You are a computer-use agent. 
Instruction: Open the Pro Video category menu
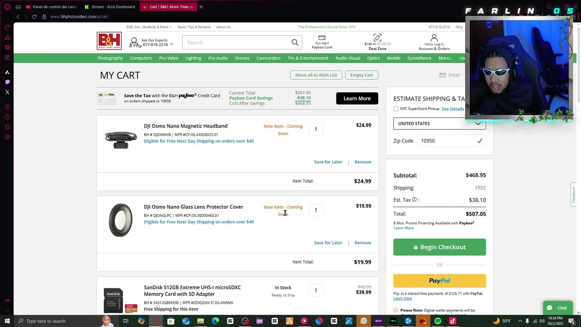(169, 58)
